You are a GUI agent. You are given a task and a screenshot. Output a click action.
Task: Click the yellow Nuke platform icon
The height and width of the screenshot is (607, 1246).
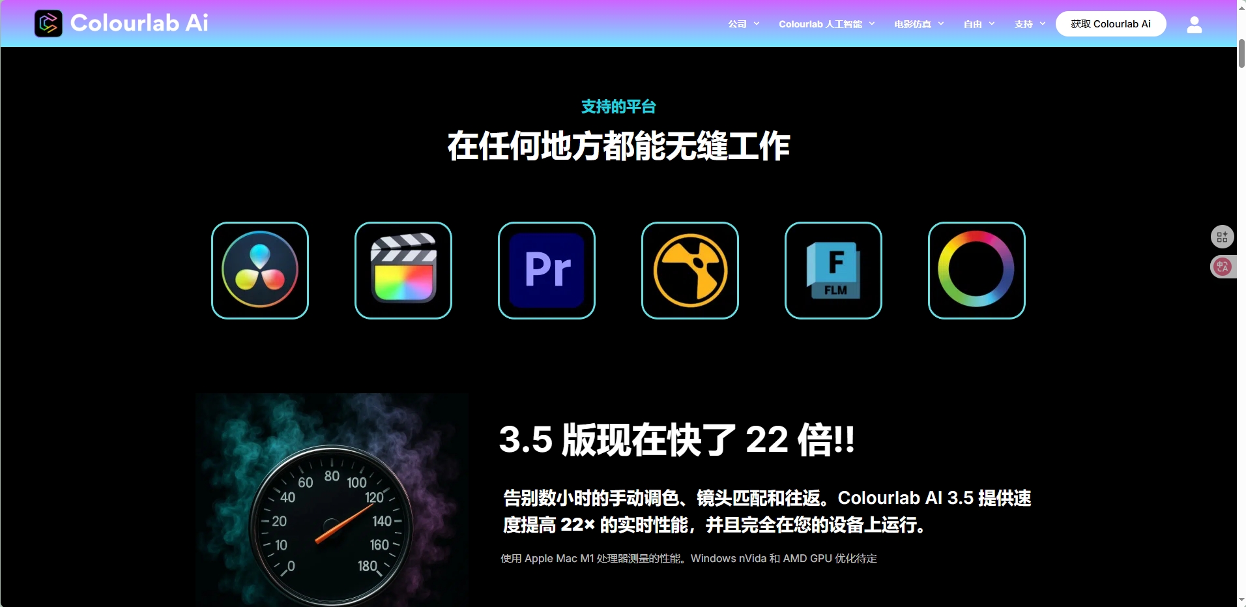(x=690, y=270)
